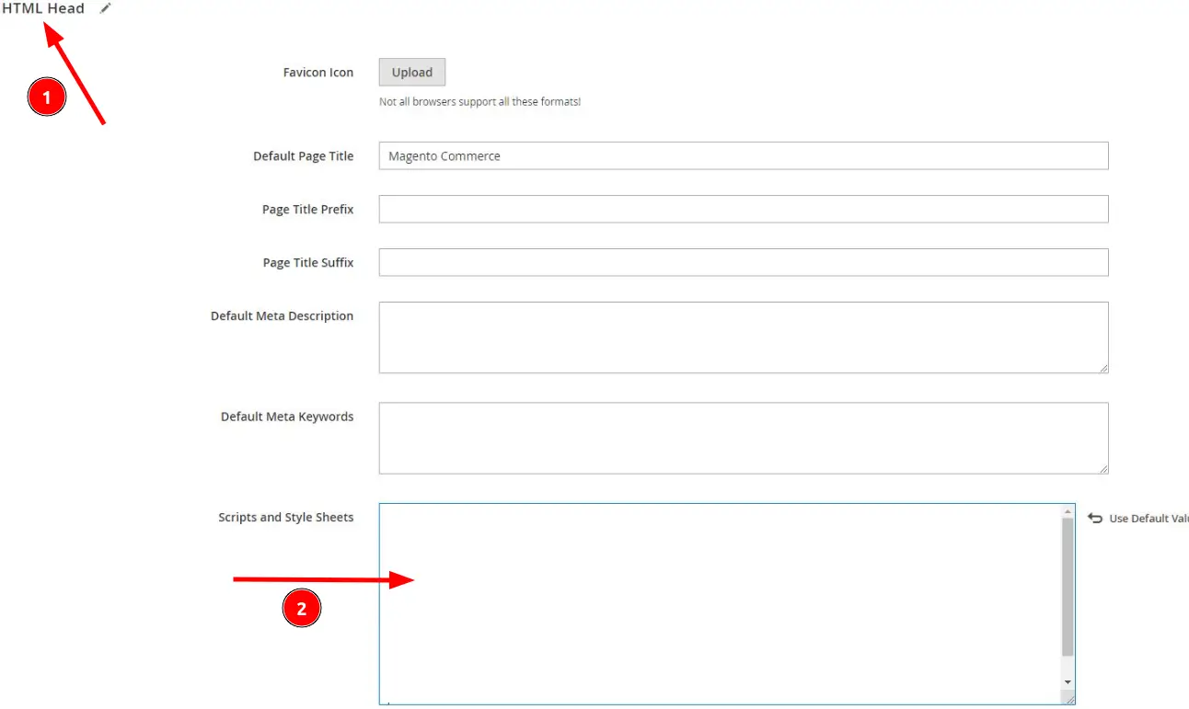Click the scrollbar down arrow in Scripts textarea
The image size is (1189, 709).
click(x=1067, y=682)
